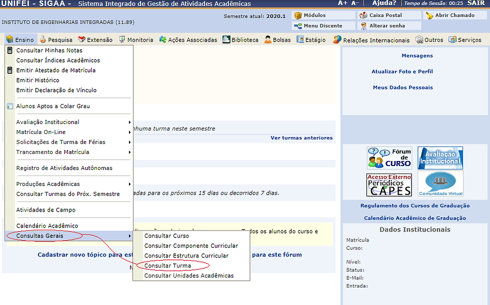Select Consultar Turmas do Próx. Semestre

click(68, 194)
